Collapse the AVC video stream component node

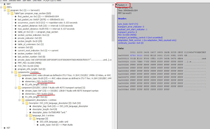[x=16, y=75]
